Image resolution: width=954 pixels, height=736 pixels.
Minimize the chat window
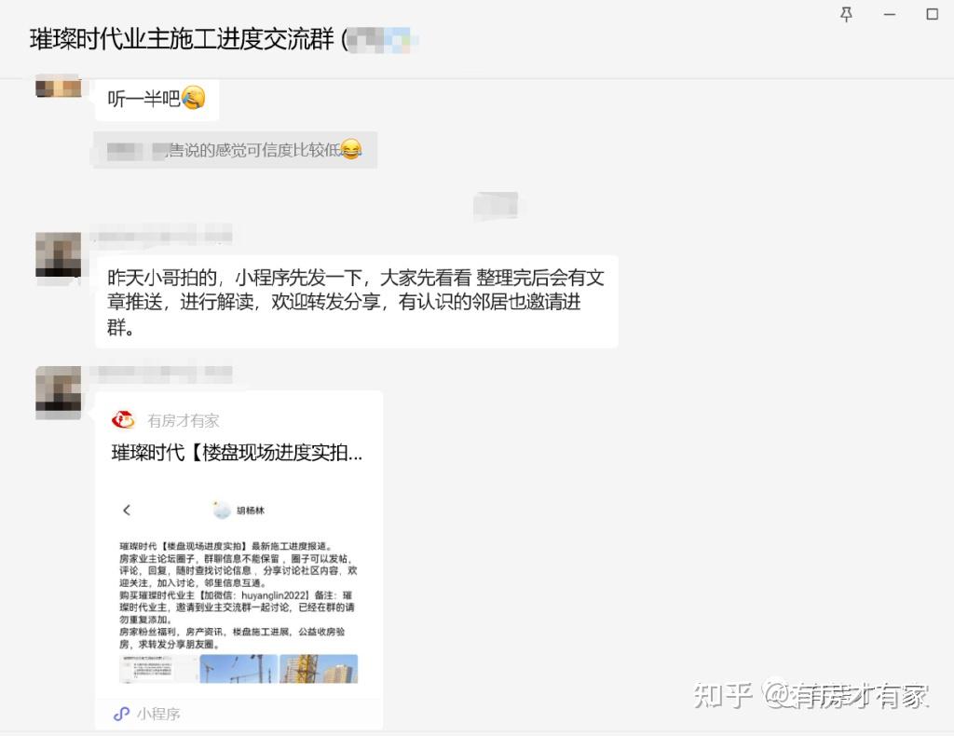pyautogui.click(x=890, y=15)
